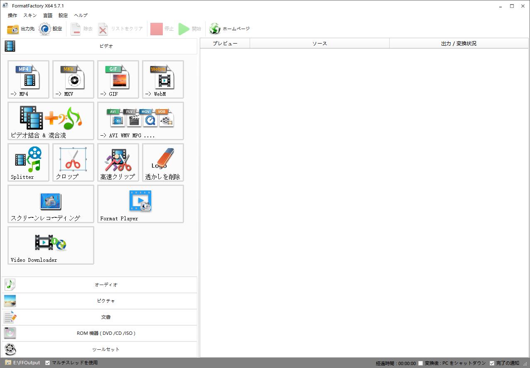530x368 pixels.
Task: Expand the オーディオ category
Action: [99, 285]
